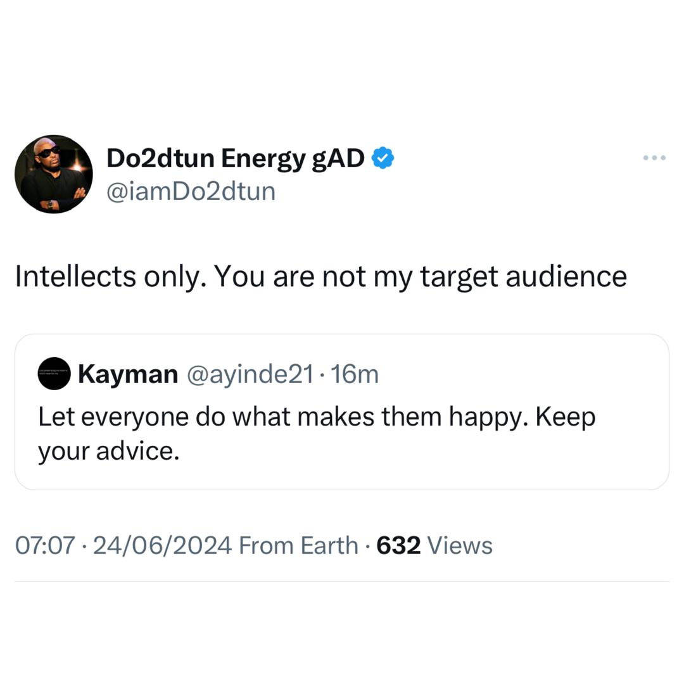This screenshot has height=684, width=684.
Task: Click the From Earth location label
Action: (x=298, y=545)
